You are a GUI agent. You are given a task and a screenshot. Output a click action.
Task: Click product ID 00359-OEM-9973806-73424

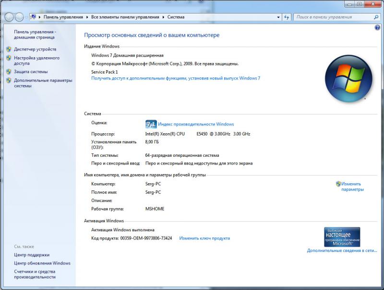(x=146, y=238)
